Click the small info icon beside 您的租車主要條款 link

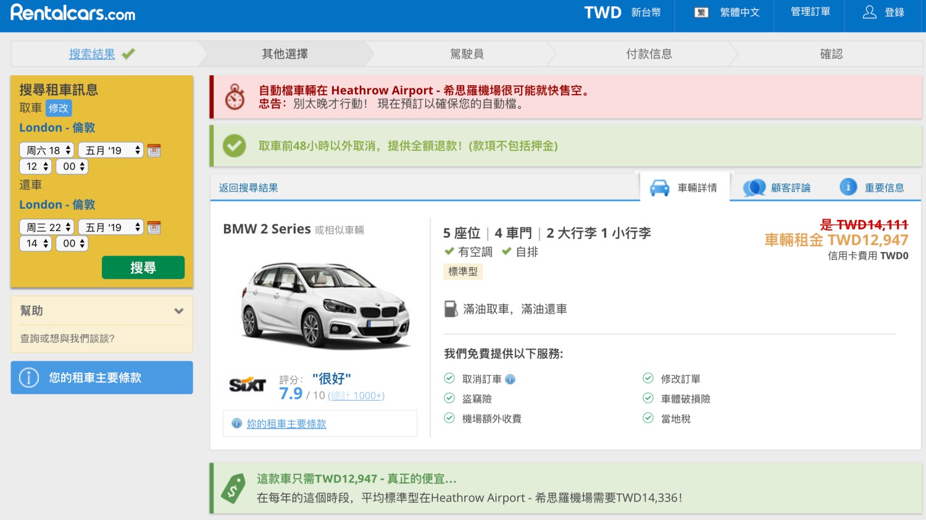click(236, 423)
